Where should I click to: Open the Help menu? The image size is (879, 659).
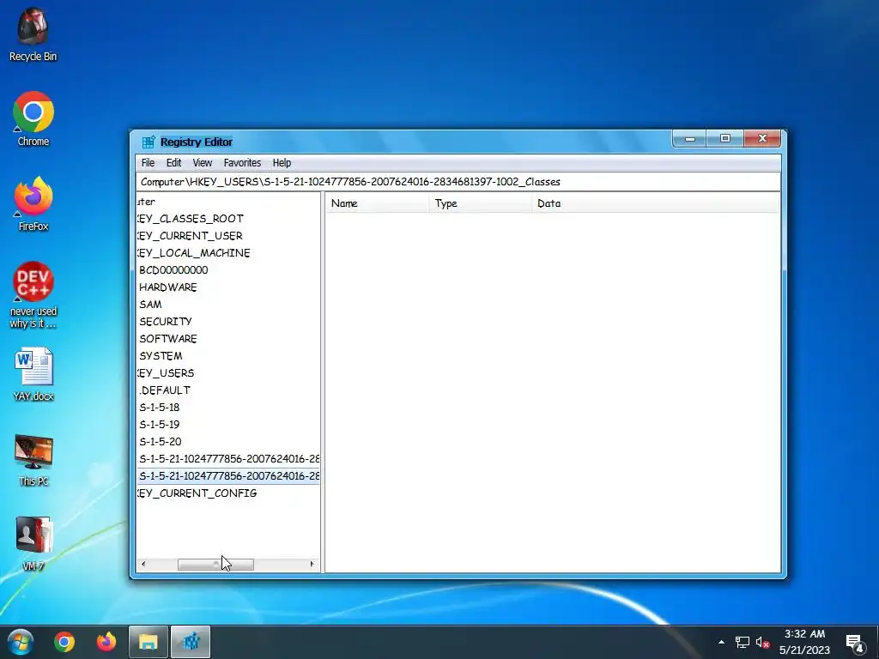[282, 162]
